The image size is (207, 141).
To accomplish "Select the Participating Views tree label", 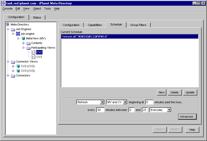I will 43,48.
